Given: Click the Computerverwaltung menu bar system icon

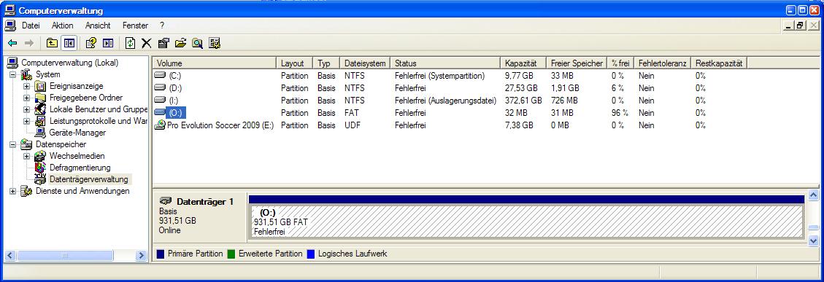Looking at the screenshot, I should tap(10, 26).
